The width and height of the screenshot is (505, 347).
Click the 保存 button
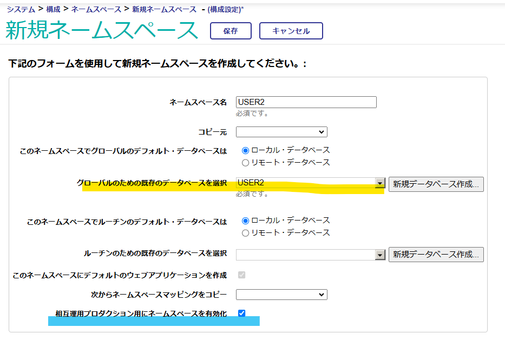(231, 31)
